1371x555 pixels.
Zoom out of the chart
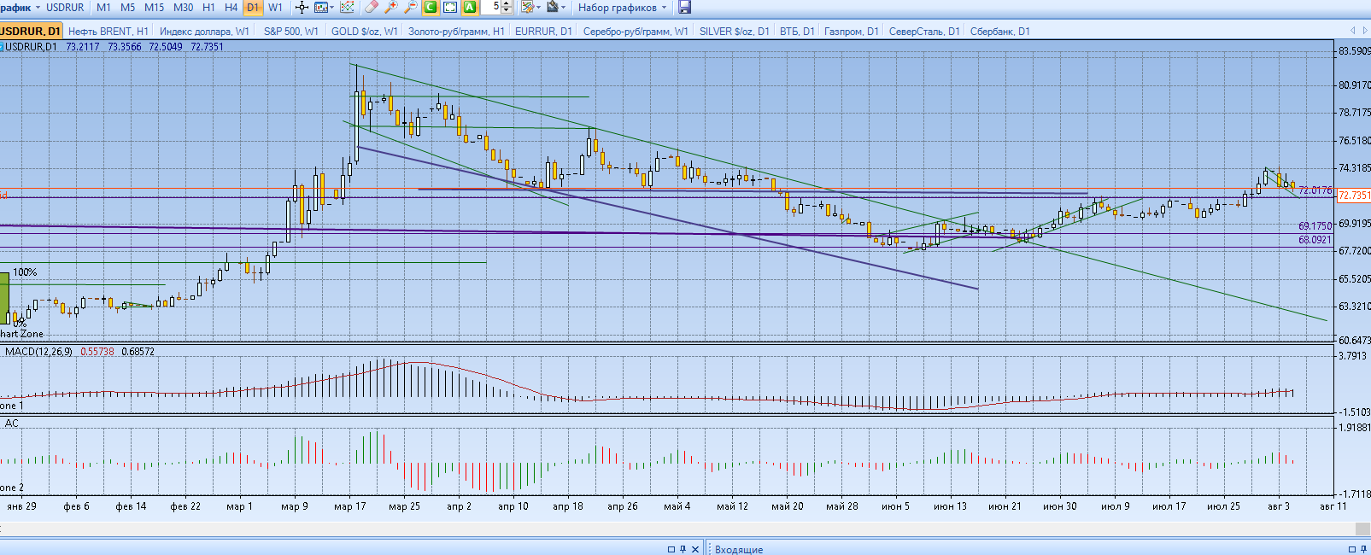410,8
